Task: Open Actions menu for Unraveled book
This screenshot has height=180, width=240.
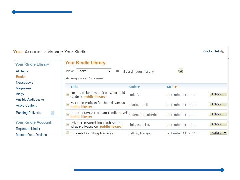Action: tap(218, 133)
